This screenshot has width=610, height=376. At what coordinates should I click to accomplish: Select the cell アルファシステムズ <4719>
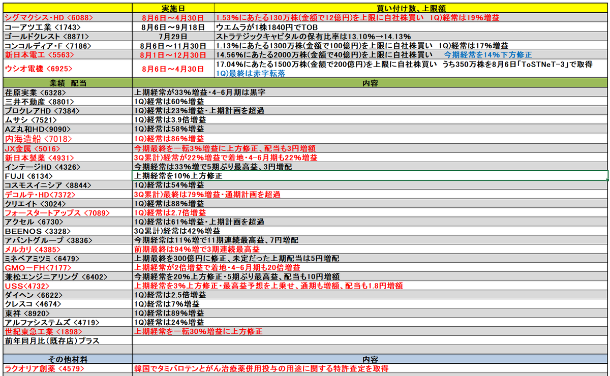click(x=67, y=322)
